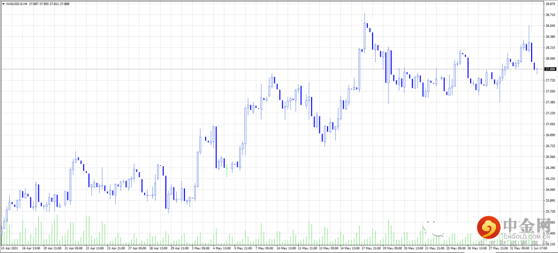This screenshot has height=253, width=558.
Task: Select the XAGUSD-S,H4 chart title text
Action: (x=17, y=4)
